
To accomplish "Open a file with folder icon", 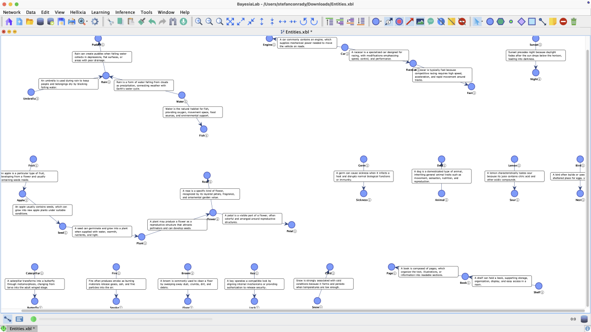I will (x=30, y=22).
